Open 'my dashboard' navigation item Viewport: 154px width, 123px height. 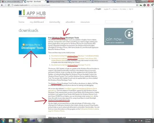click(37, 22)
